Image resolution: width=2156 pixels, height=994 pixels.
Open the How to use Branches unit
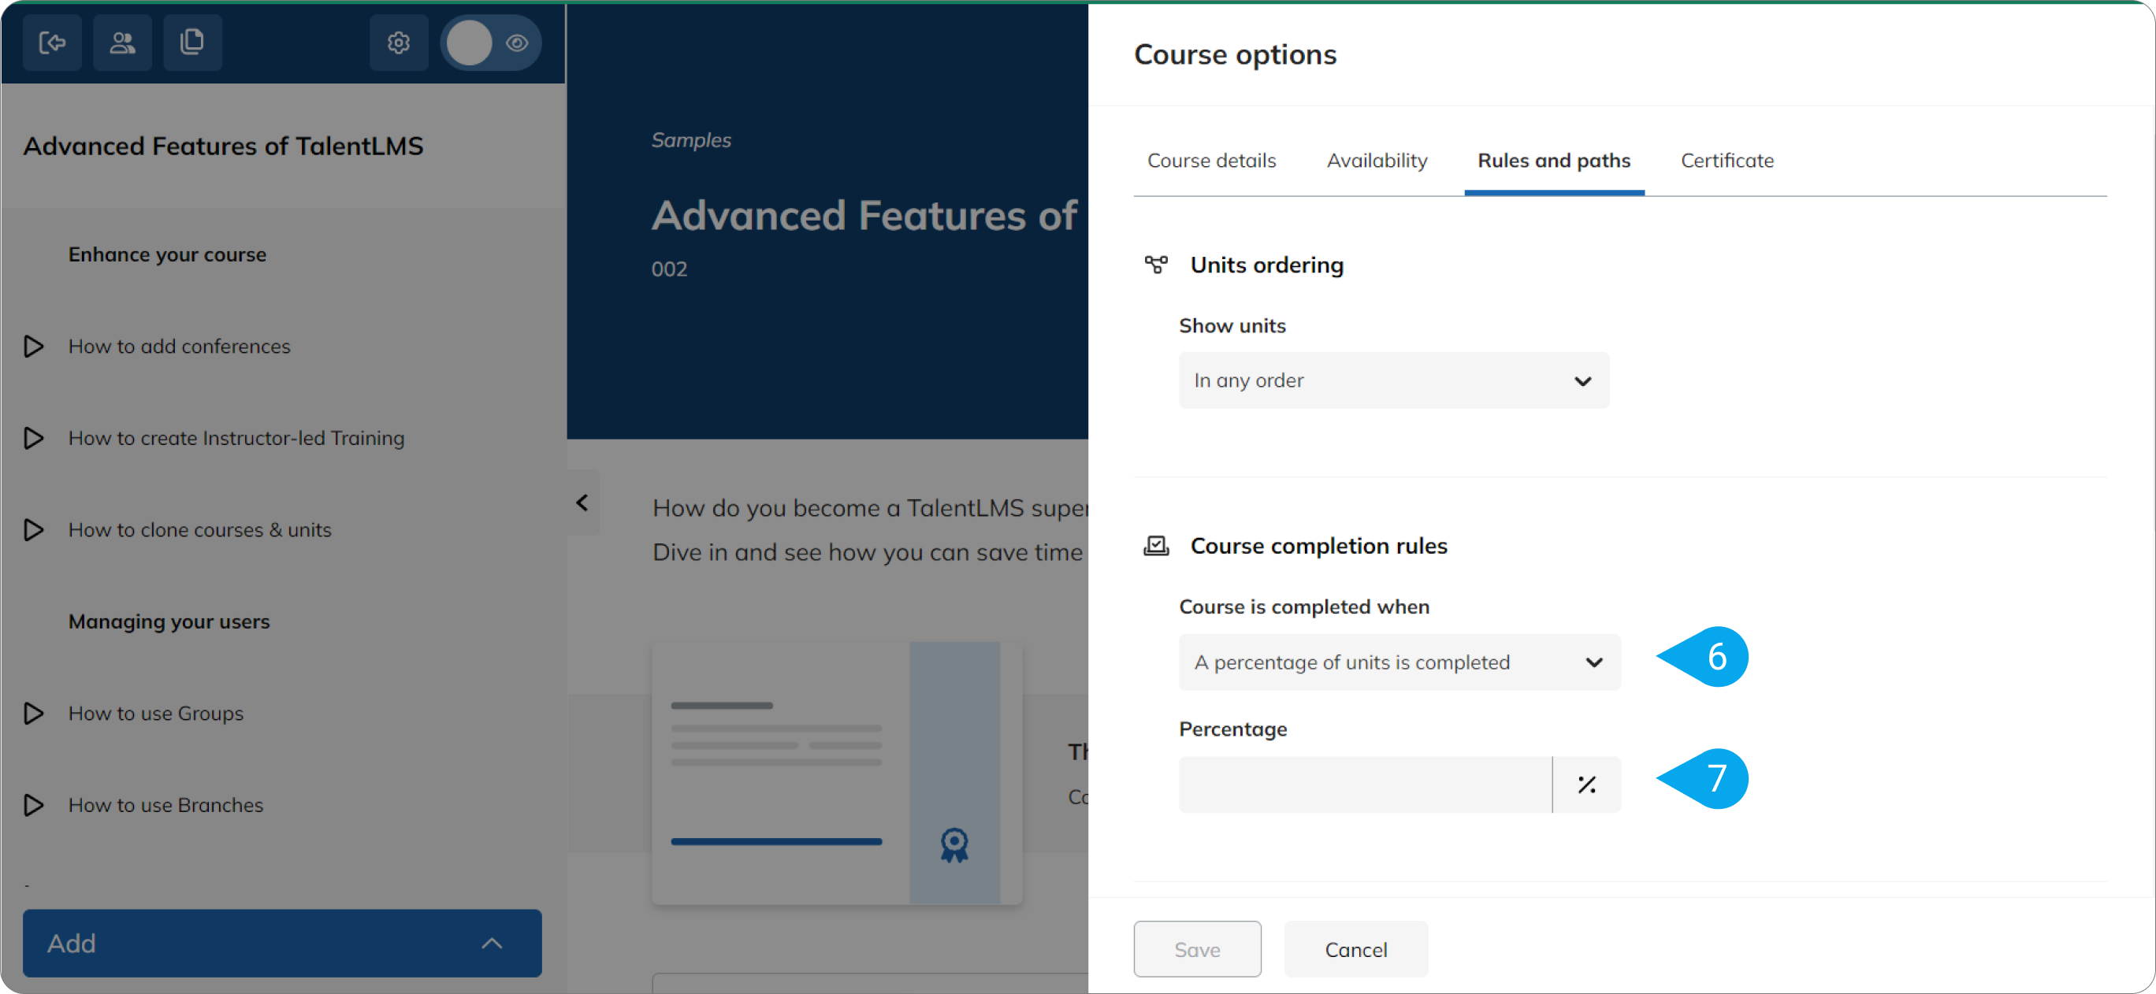(x=165, y=805)
